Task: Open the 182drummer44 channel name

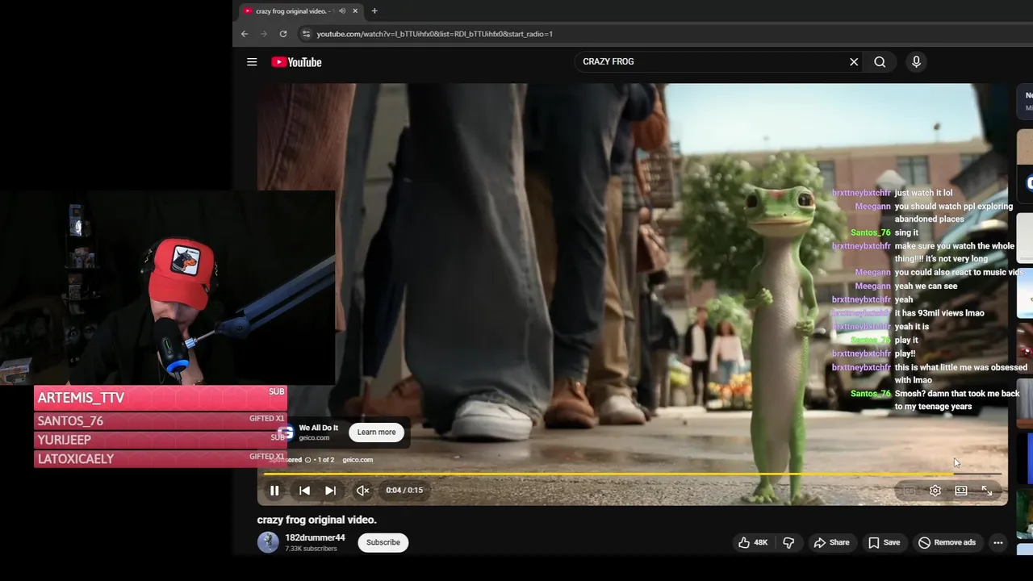Action: (315, 537)
